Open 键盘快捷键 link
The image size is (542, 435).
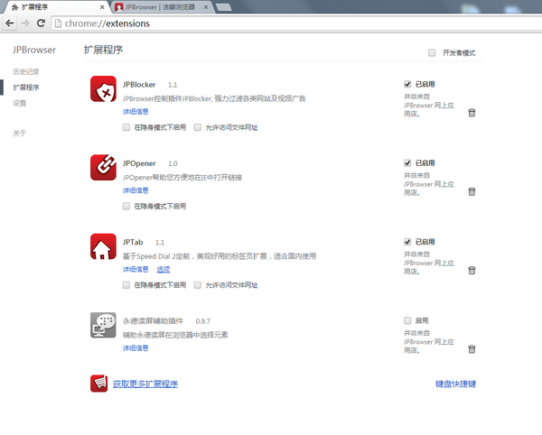click(454, 384)
